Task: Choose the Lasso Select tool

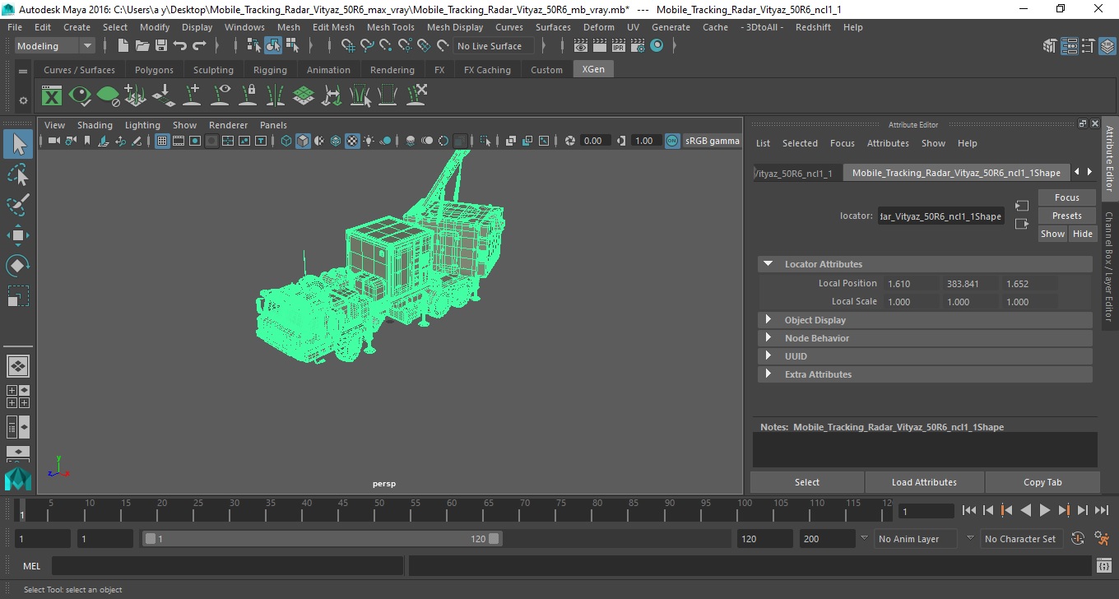Action: [x=18, y=174]
